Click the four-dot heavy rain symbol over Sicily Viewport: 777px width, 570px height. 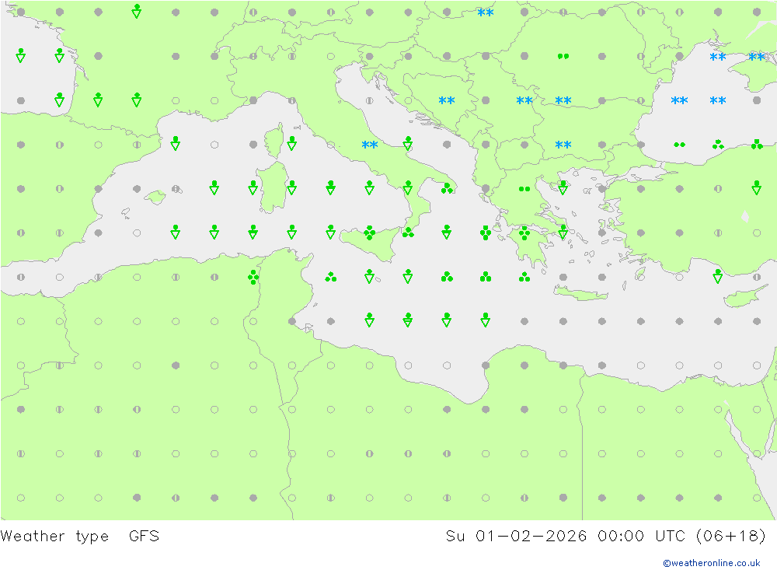369,233
